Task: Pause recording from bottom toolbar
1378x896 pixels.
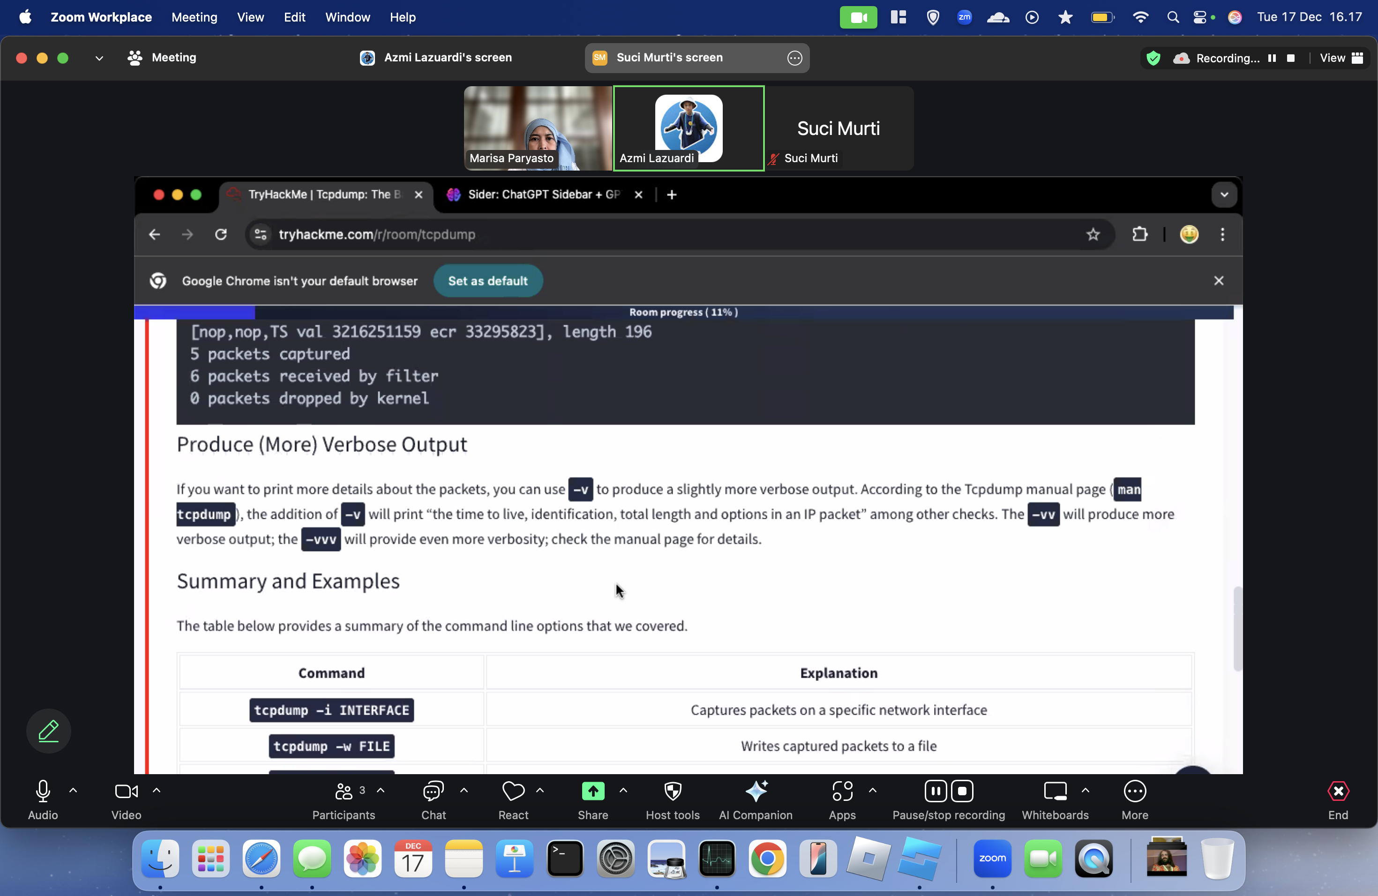Action: click(936, 791)
